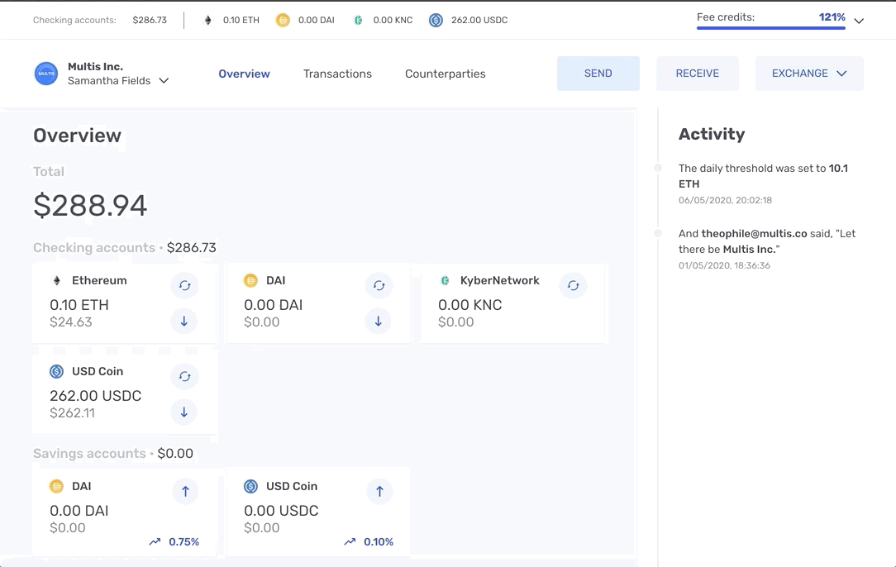Click the Fee credits progress bar
896x567 pixels.
tap(771, 27)
